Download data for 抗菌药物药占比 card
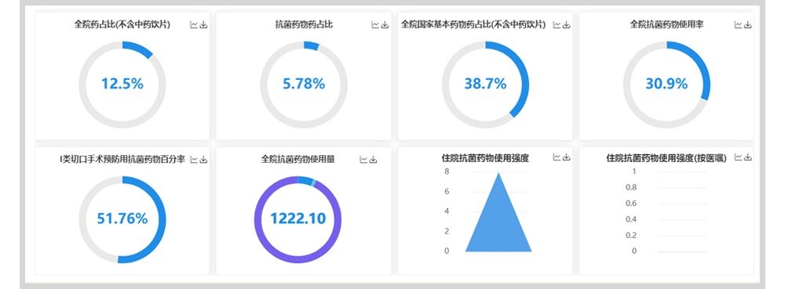This screenshot has width=785, height=289. point(385,25)
